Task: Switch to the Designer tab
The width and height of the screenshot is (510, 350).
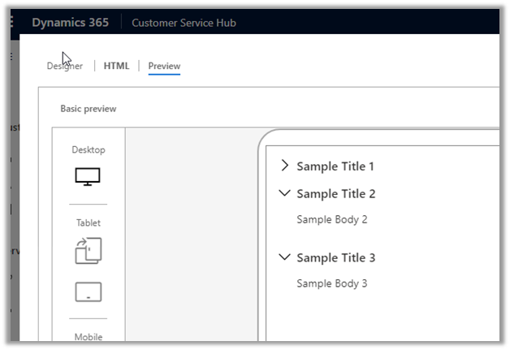Action: coord(64,66)
